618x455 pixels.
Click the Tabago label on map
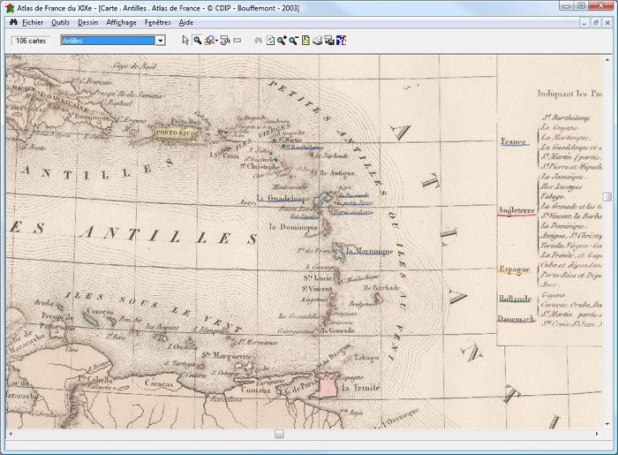[366, 357]
